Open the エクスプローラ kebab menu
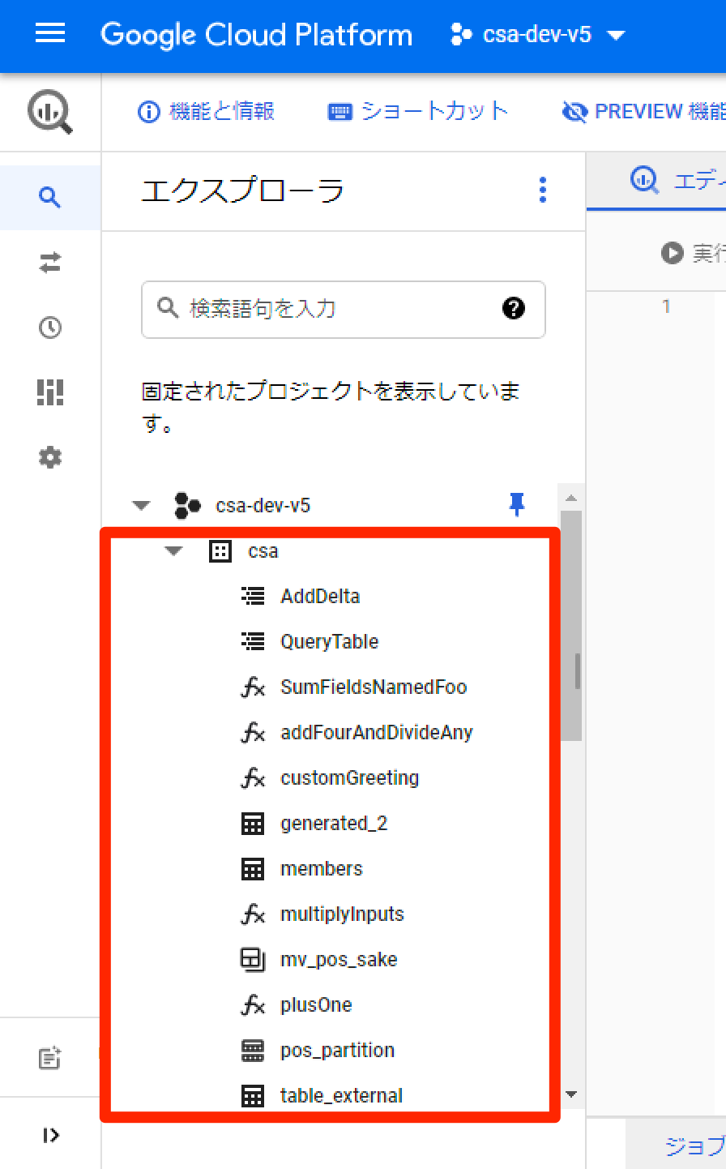This screenshot has height=1169, width=726. point(543,190)
